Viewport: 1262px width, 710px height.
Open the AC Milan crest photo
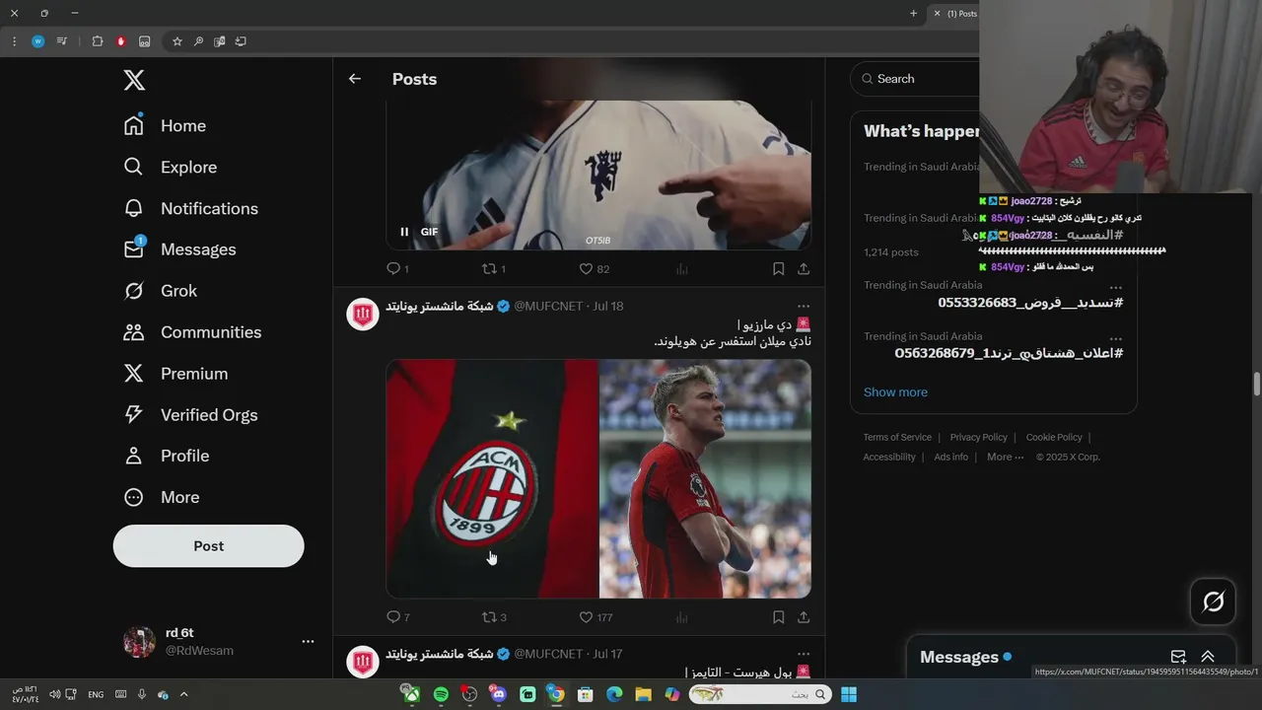click(x=492, y=478)
